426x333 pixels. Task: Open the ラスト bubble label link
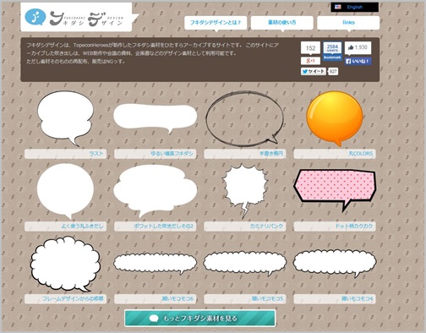[x=96, y=154]
